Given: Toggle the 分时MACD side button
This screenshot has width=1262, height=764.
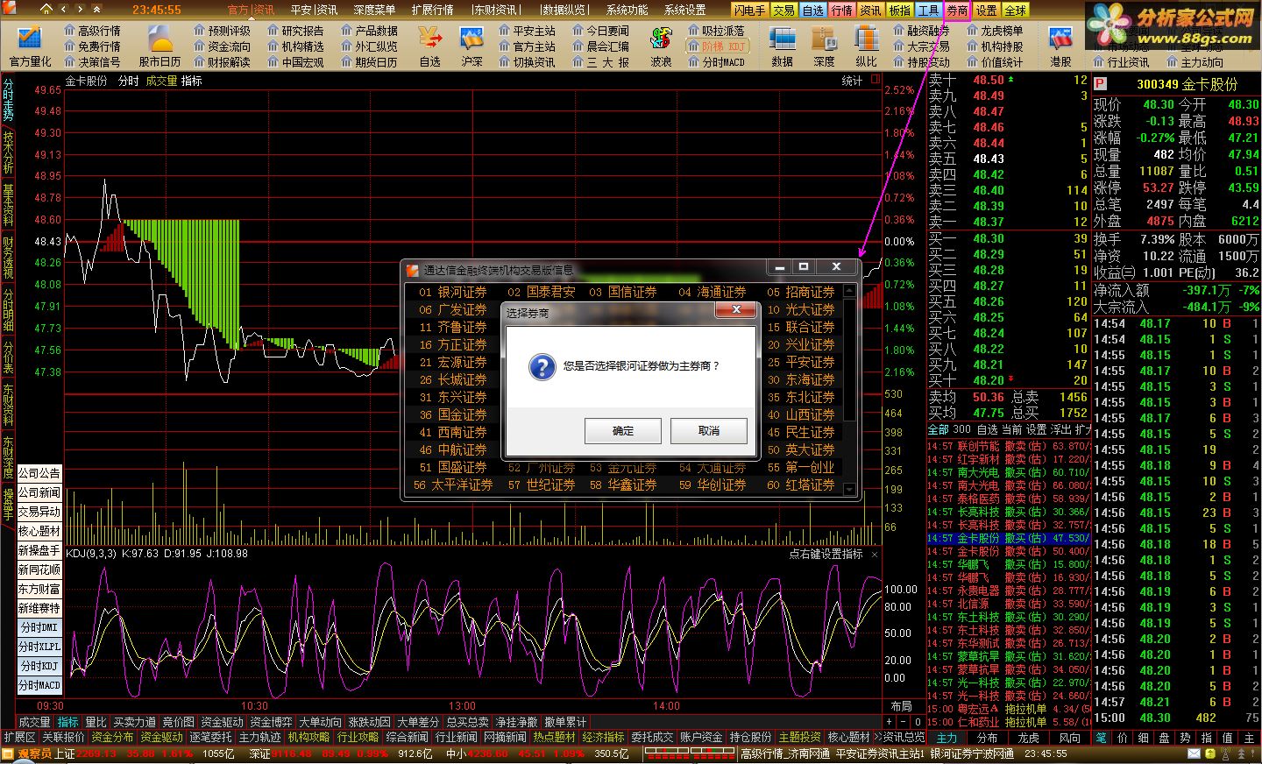Looking at the screenshot, I should tap(39, 685).
